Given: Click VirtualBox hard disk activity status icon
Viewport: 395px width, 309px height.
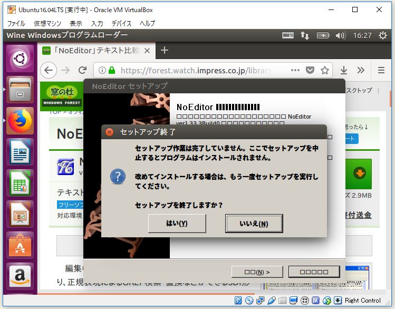Looking at the screenshot, I should click(238, 300).
